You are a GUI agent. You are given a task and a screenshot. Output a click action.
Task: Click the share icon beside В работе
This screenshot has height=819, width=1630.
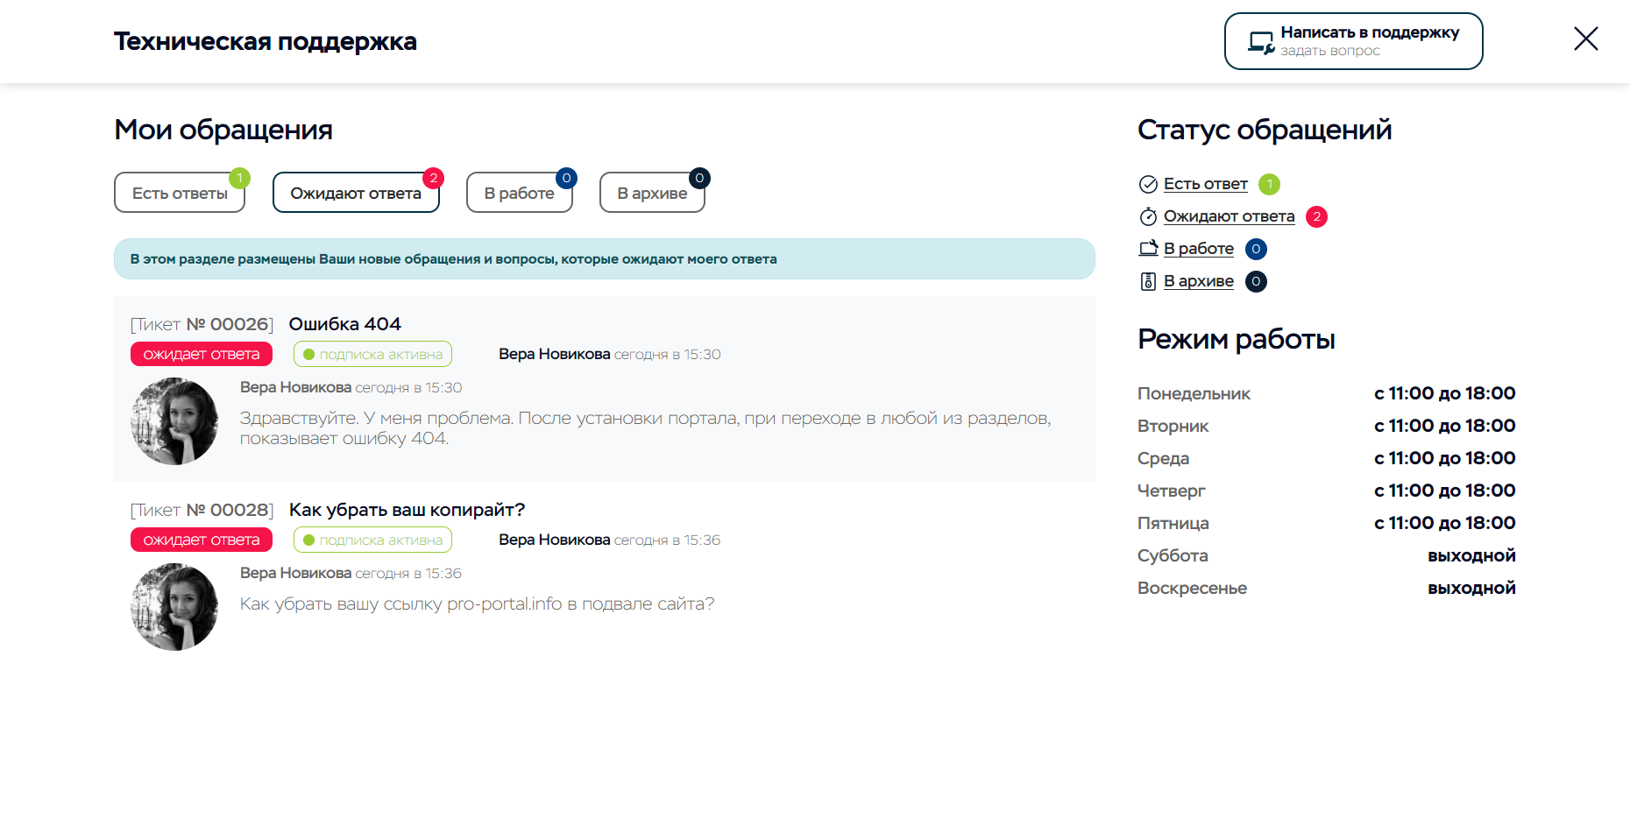(x=1148, y=249)
